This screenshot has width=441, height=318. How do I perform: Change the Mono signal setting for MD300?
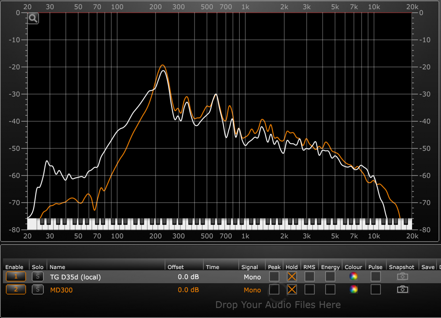[252, 290]
